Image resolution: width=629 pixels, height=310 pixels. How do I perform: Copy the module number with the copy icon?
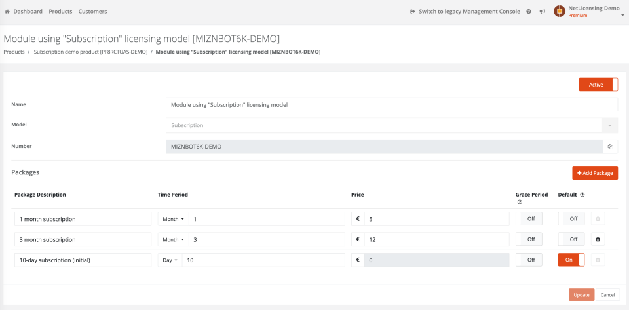pyautogui.click(x=610, y=147)
